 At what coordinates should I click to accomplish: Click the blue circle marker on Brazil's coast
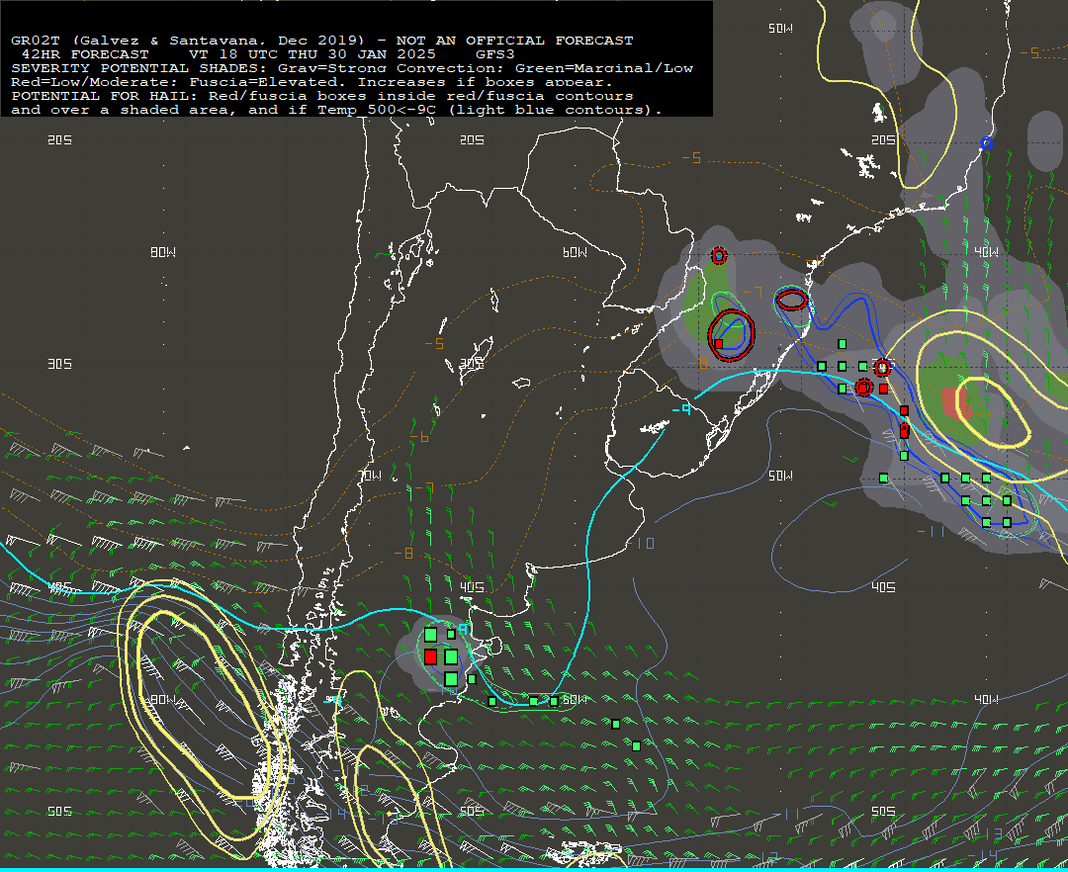(986, 143)
